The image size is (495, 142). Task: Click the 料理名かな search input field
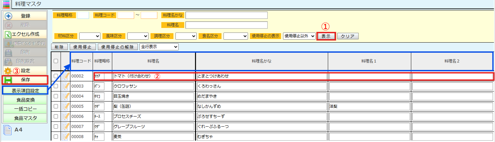(x=226, y=15)
